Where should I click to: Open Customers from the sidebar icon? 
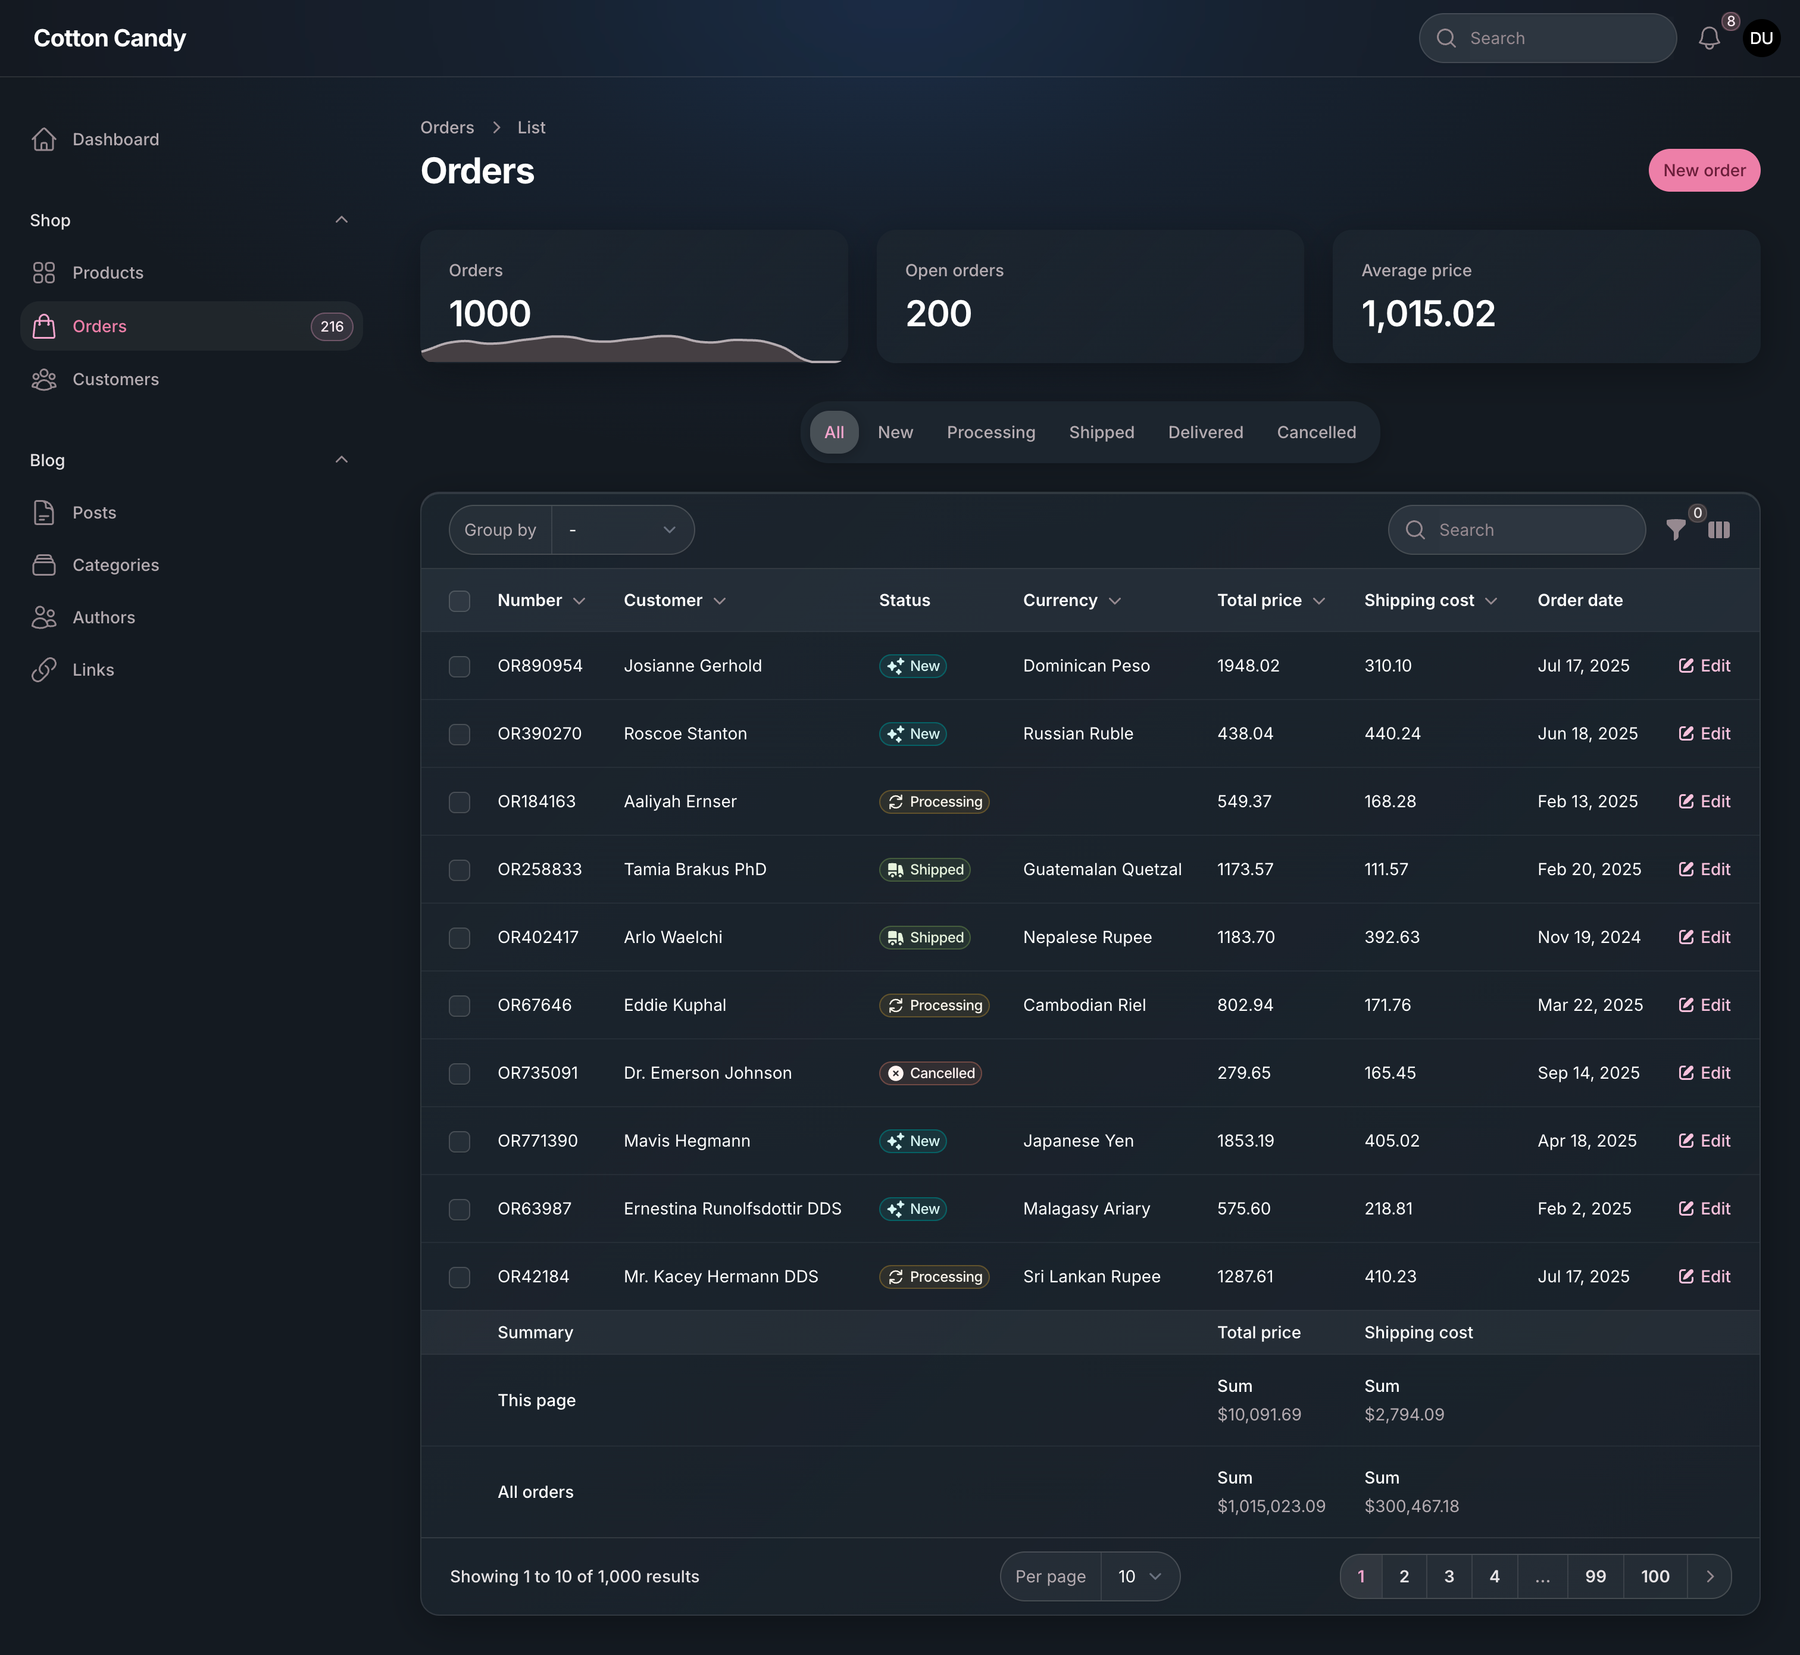click(44, 380)
